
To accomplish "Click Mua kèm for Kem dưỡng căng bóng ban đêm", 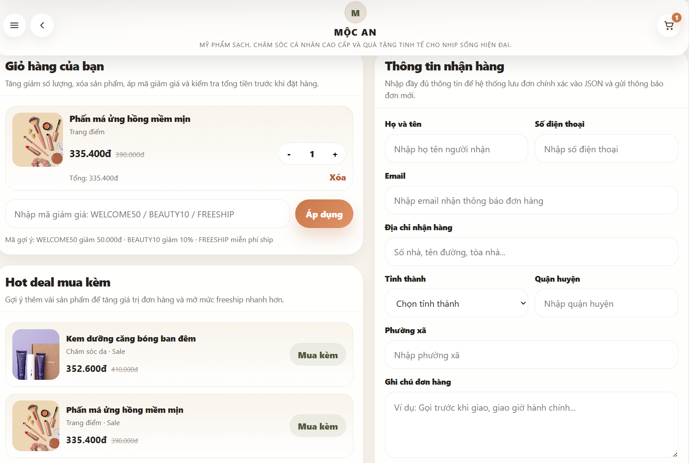I will (x=318, y=354).
